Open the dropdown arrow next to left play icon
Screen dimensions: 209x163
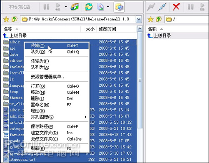[66, 7]
